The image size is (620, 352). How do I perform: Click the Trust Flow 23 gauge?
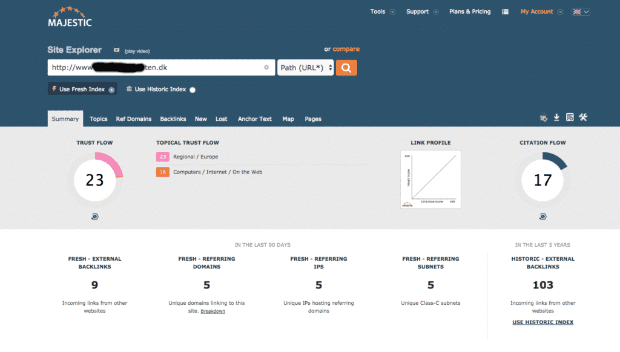(95, 180)
